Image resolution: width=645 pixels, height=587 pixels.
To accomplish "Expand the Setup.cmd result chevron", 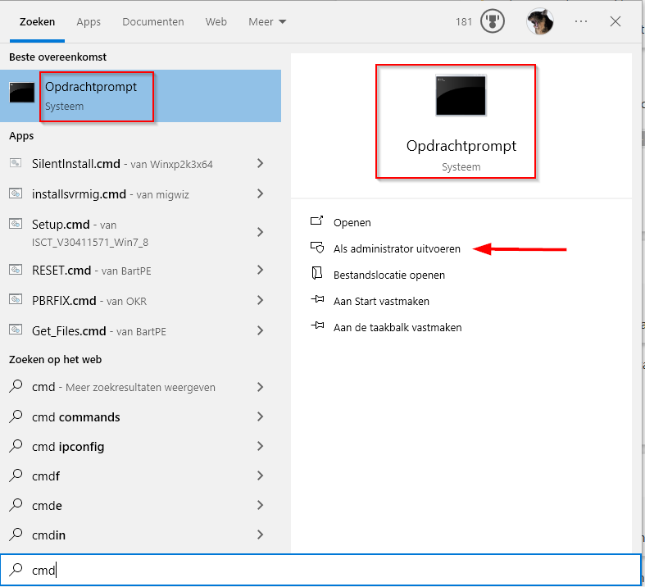I will 260,232.
